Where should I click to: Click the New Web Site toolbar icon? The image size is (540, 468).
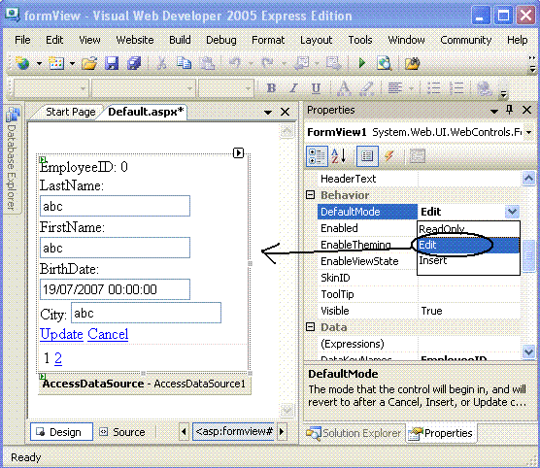click(22, 63)
